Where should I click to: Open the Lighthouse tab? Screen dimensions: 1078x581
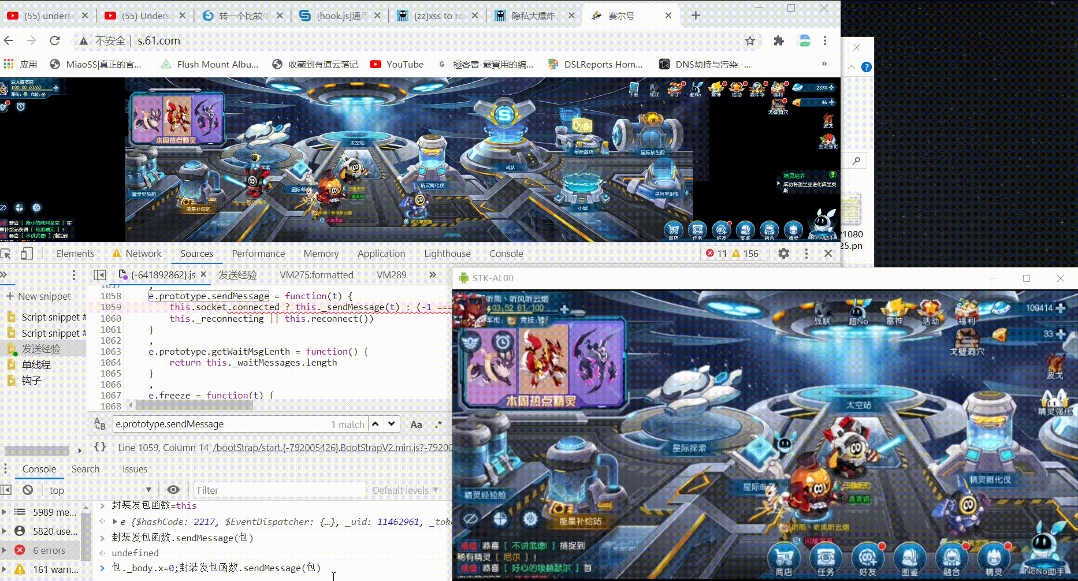[447, 254]
